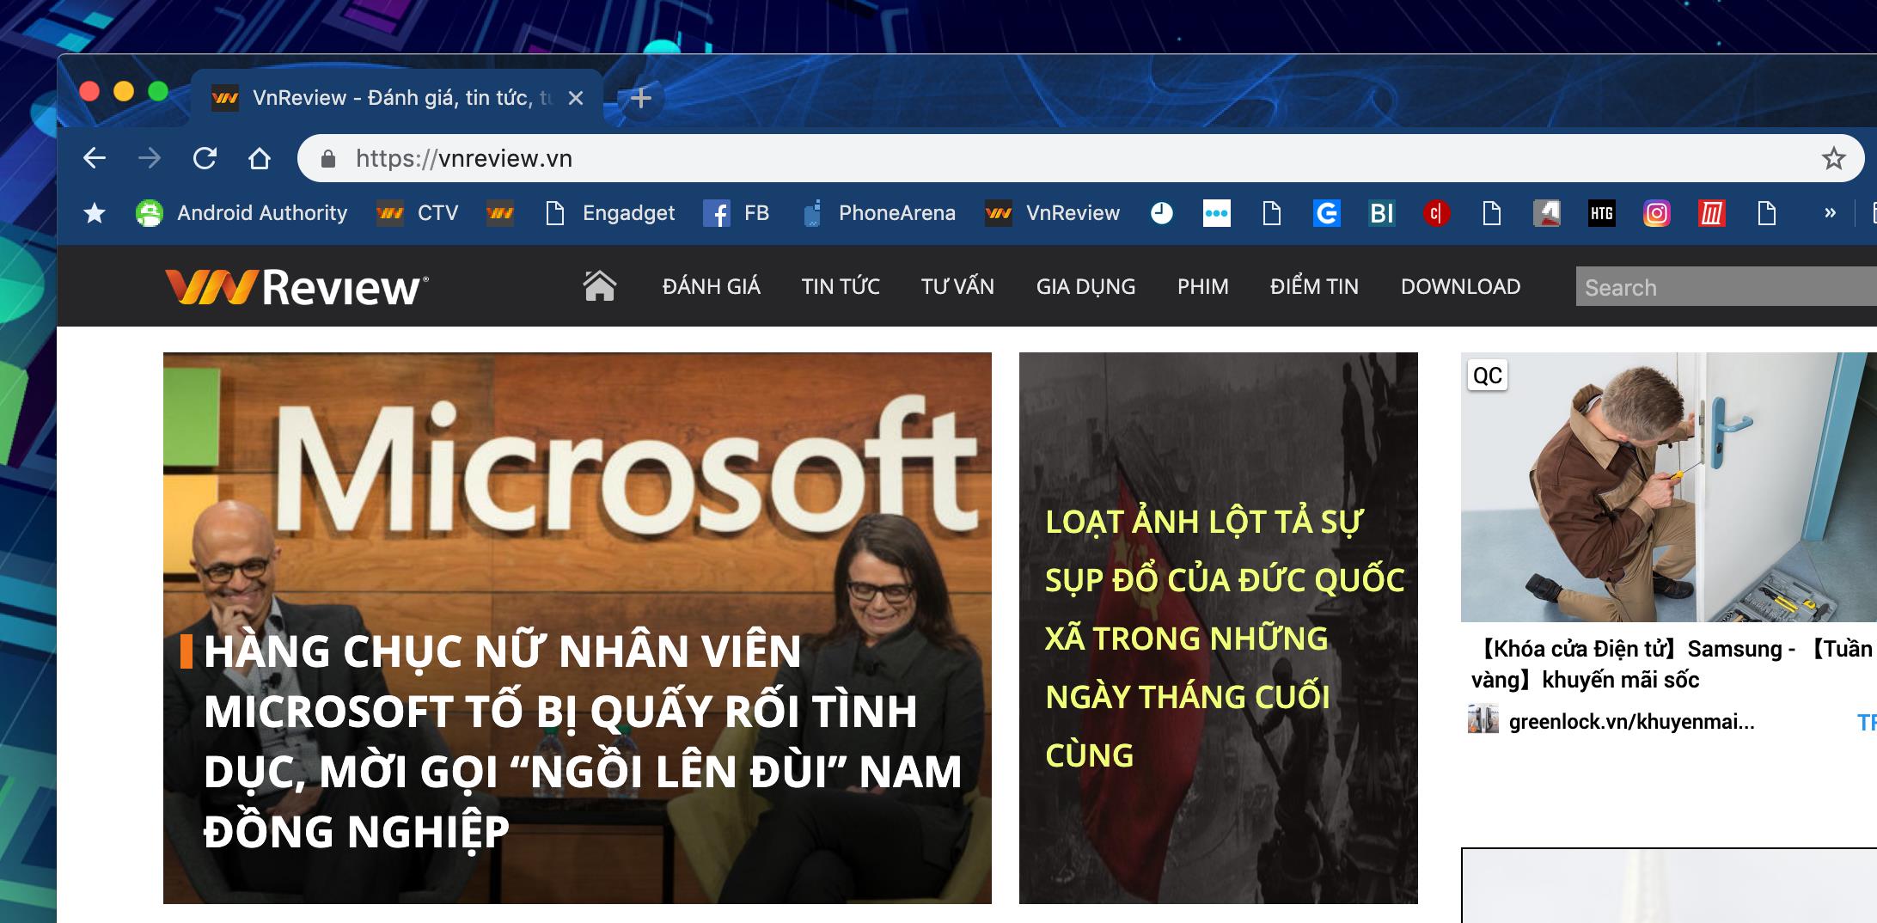Reload the current page

(205, 158)
